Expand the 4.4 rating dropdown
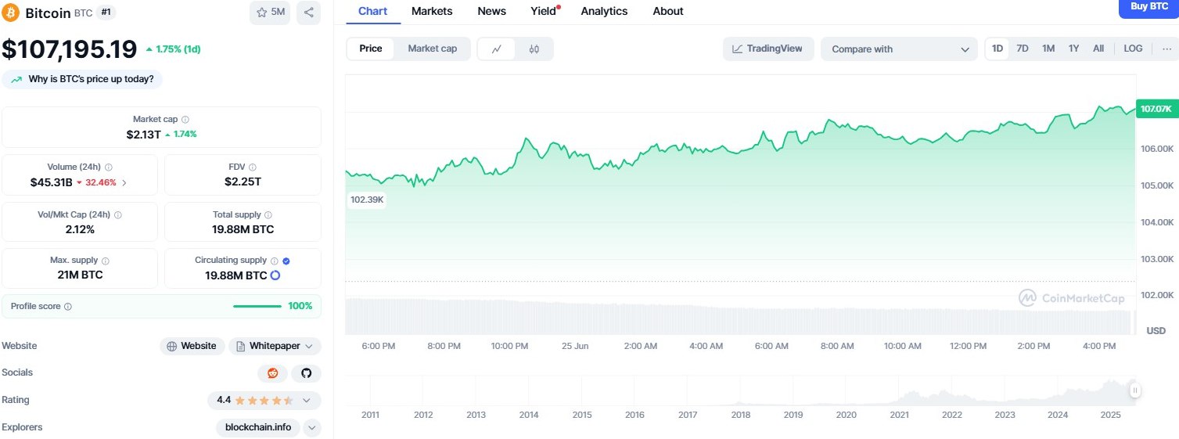The width and height of the screenshot is (1179, 439). [x=264, y=400]
